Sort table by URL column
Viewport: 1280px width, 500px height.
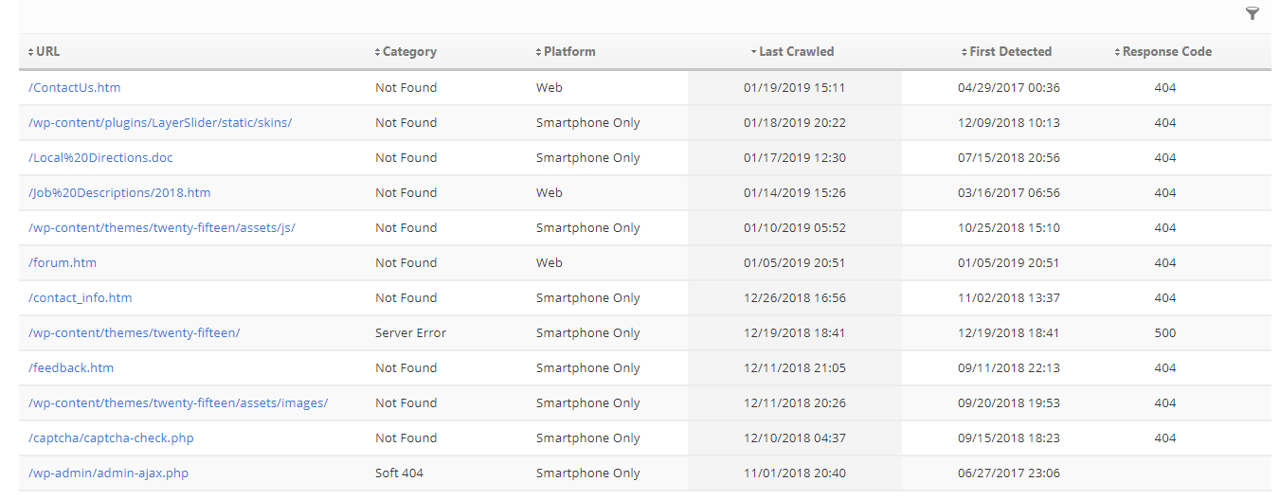point(46,52)
